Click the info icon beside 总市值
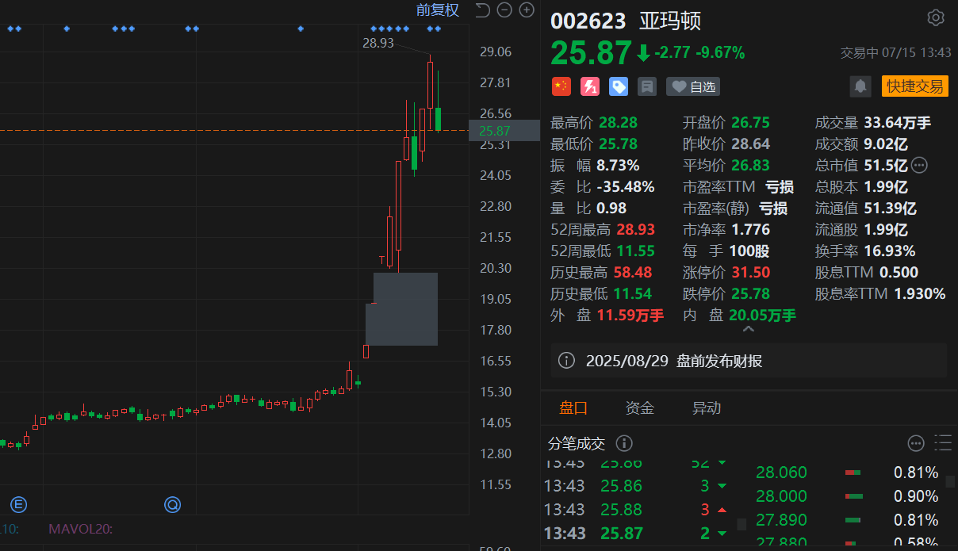 (x=920, y=166)
